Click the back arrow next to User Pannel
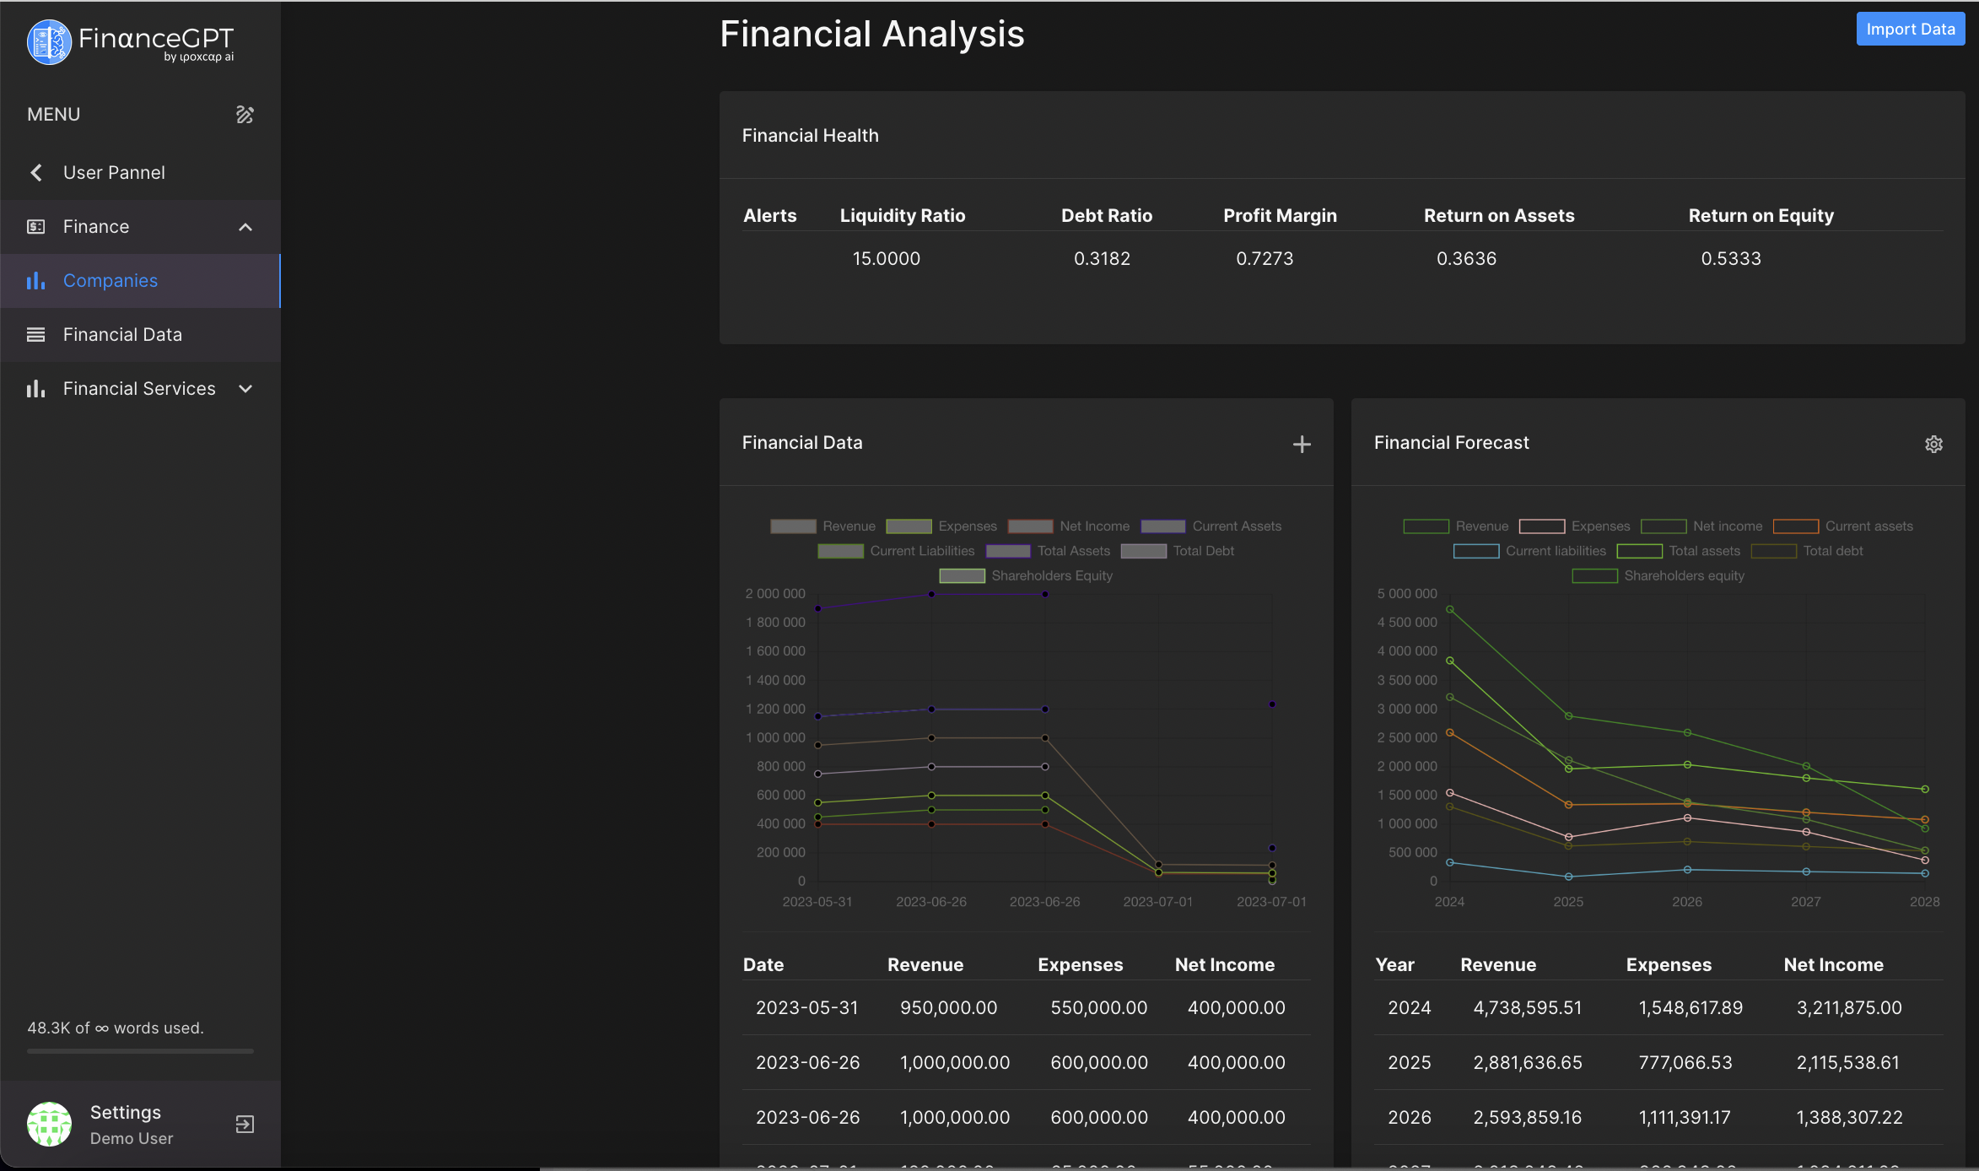The image size is (1979, 1171). click(37, 172)
